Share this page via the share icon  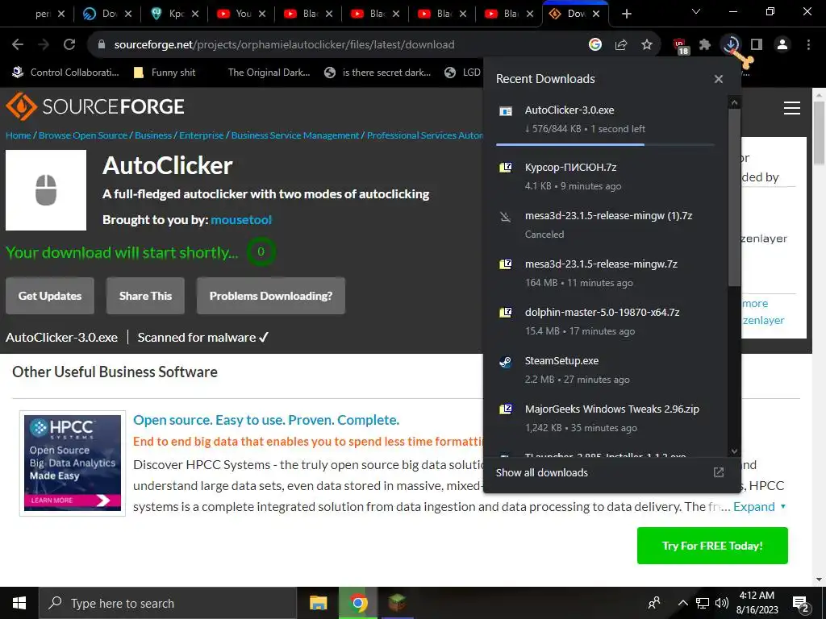point(621,45)
